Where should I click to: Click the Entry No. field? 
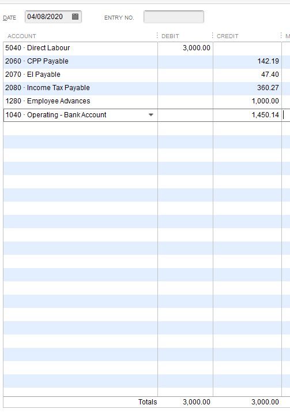pos(174,17)
